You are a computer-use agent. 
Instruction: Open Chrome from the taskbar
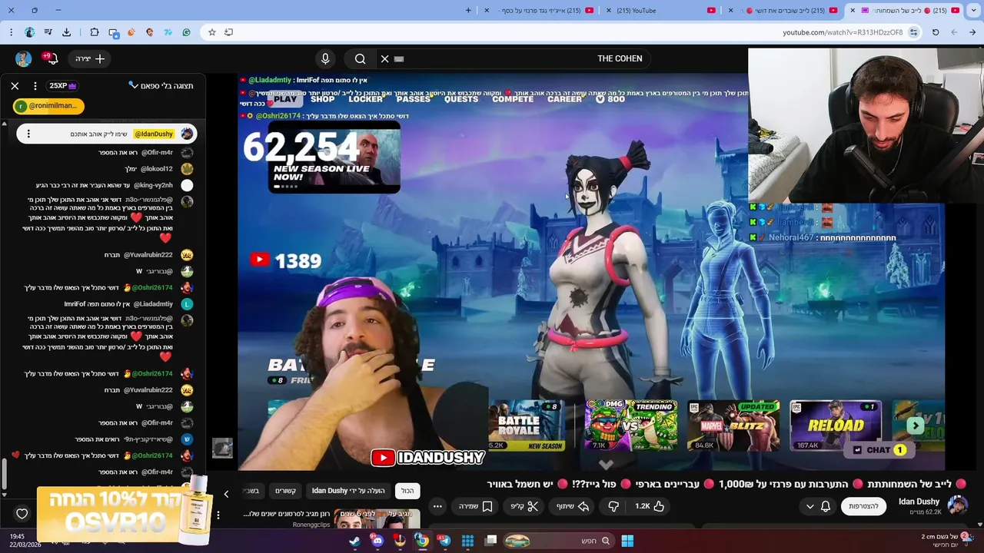422,541
